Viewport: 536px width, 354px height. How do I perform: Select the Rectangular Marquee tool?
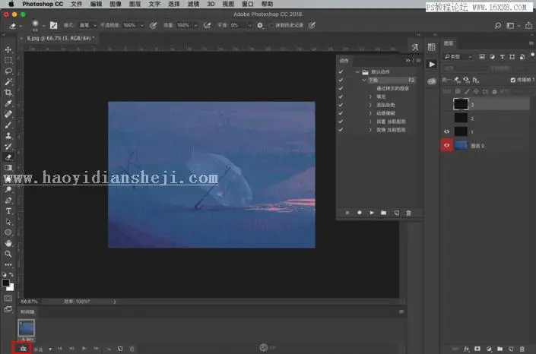[x=8, y=61]
